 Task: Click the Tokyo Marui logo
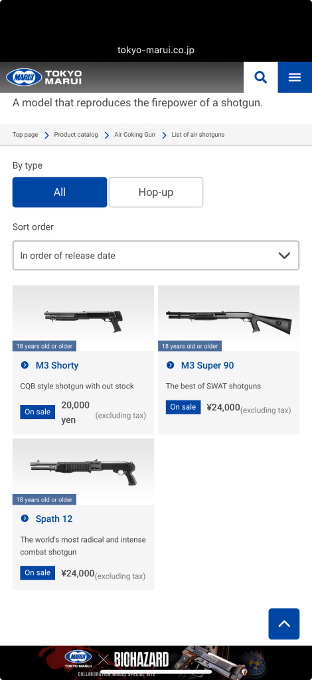(44, 77)
